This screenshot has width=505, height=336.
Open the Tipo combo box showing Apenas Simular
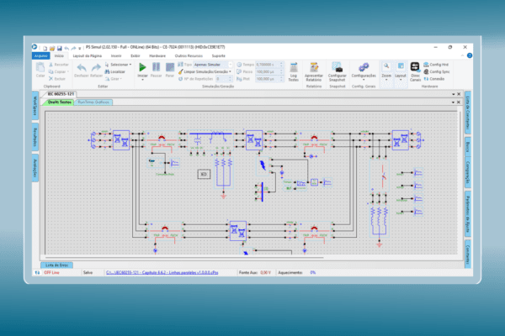point(213,65)
